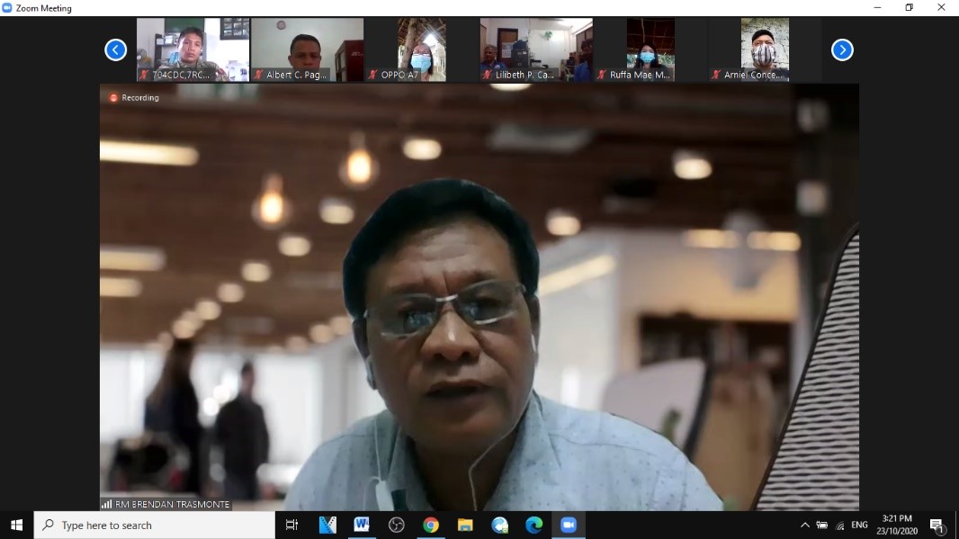Open the globe mail app on the taskbar
The width and height of the screenshot is (959, 539).
pos(499,525)
